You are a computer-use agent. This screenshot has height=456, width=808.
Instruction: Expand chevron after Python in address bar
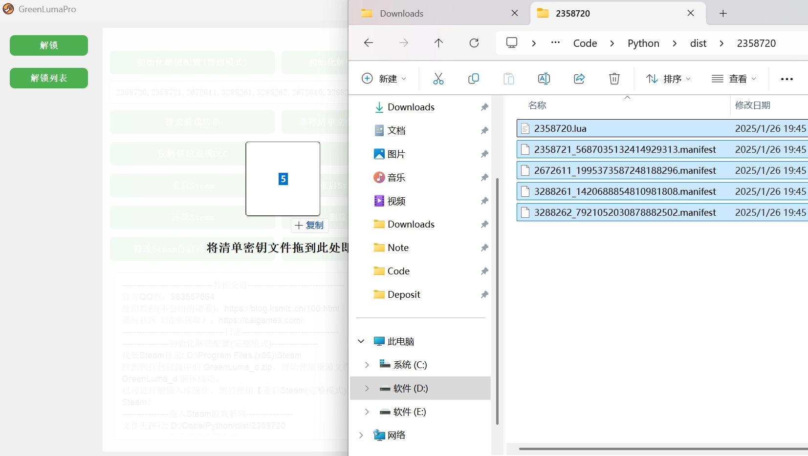pos(675,43)
